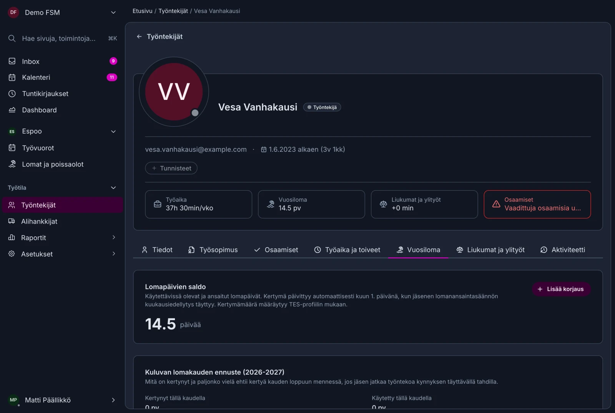The height and width of the screenshot is (413, 615).
Task: Open the Työaika 37h 30min/vko card
Action: click(198, 204)
